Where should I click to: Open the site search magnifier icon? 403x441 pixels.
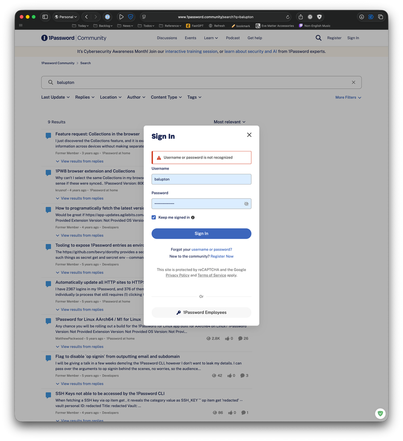pyautogui.click(x=318, y=38)
